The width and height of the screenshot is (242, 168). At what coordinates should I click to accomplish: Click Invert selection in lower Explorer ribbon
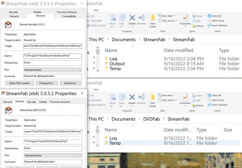(217, 105)
